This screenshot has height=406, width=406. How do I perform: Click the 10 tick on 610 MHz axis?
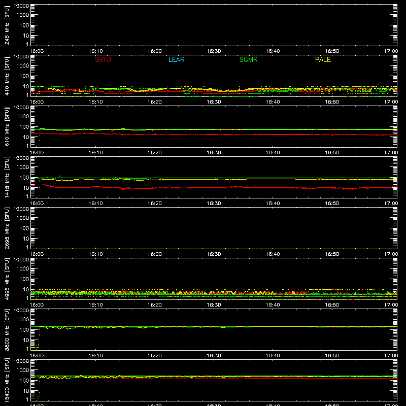26,137
